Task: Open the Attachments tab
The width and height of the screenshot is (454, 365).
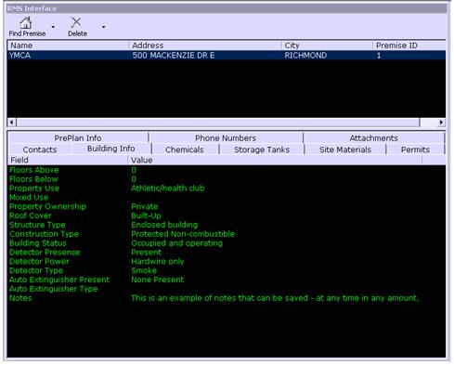Action: 374,137
